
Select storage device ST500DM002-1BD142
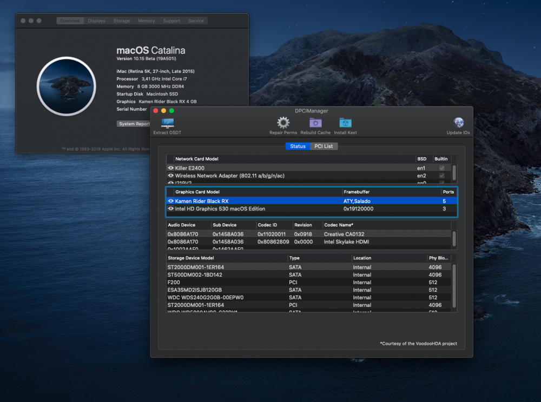tap(309, 275)
